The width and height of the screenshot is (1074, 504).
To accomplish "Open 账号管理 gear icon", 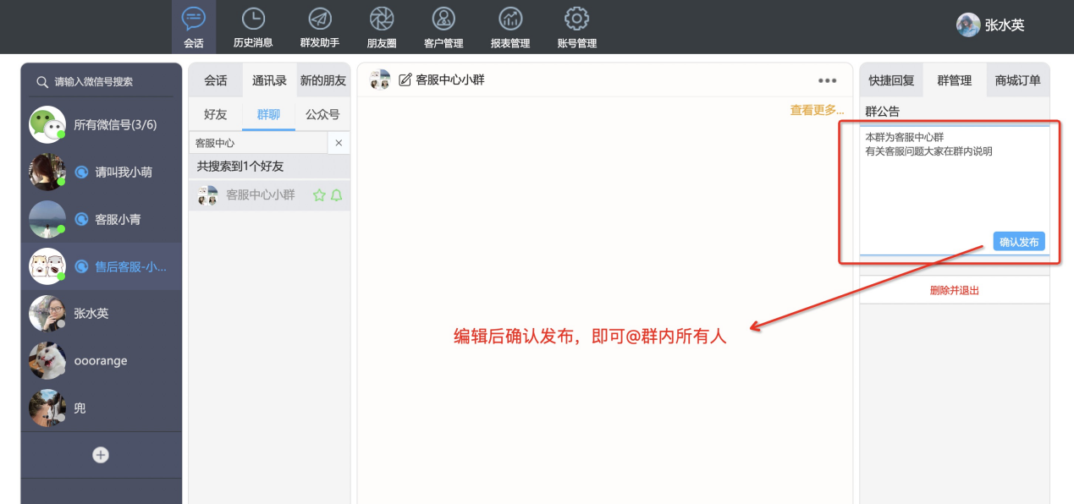I will pos(576,19).
